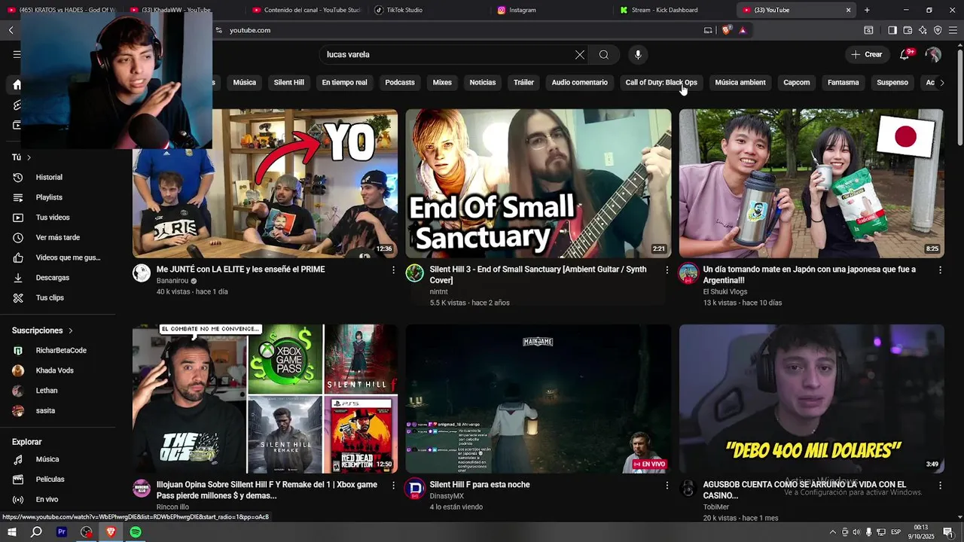The height and width of the screenshot is (542, 964).
Task: Open DEBO 400 MIL DOLARES thumbnail
Action: point(811,399)
